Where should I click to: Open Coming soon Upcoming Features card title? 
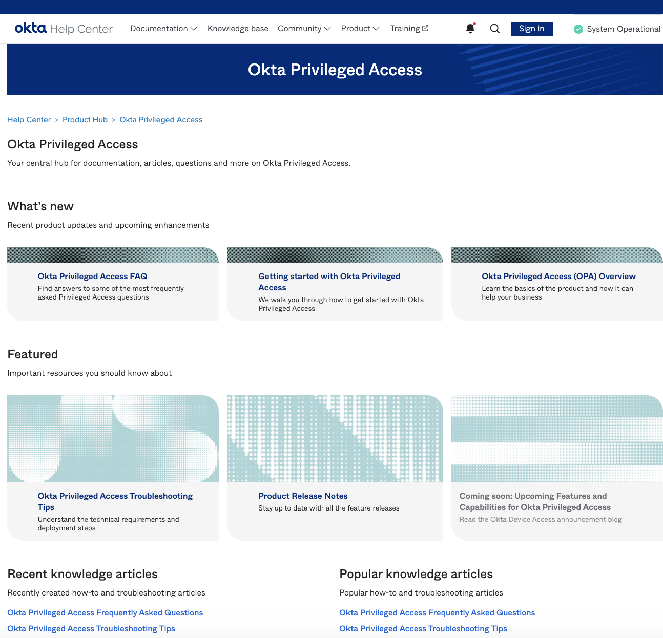535,501
